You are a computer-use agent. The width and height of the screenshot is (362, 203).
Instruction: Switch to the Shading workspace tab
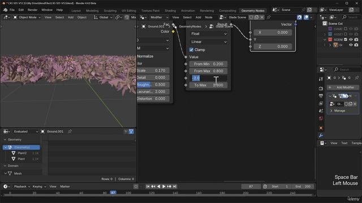pyautogui.click(x=170, y=11)
